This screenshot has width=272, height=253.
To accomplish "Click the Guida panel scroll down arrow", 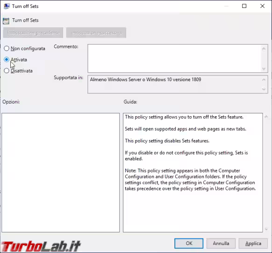I will point(266,229).
